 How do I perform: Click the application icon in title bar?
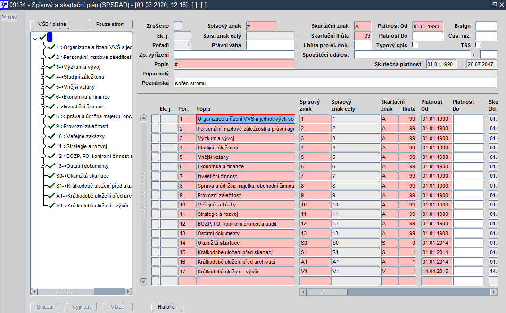point(4,5)
